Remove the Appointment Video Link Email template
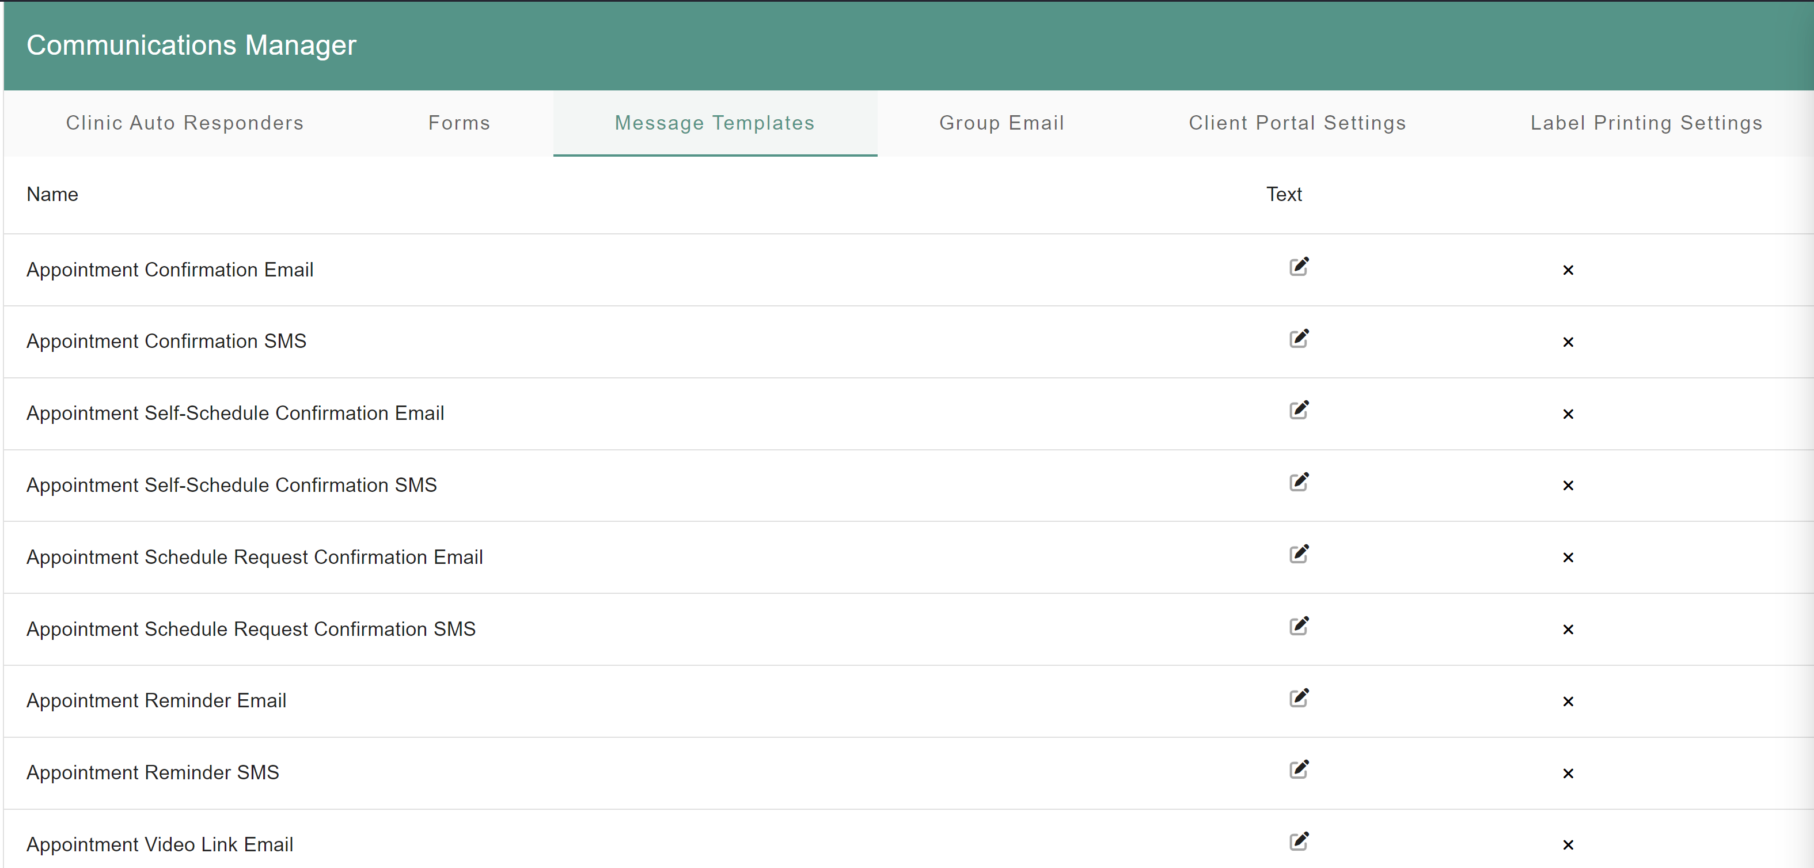The height and width of the screenshot is (868, 1814). pos(1568,846)
